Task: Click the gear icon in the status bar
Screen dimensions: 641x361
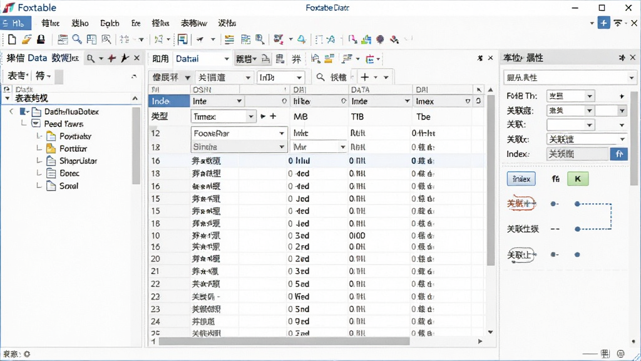Action: [x=27, y=354]
